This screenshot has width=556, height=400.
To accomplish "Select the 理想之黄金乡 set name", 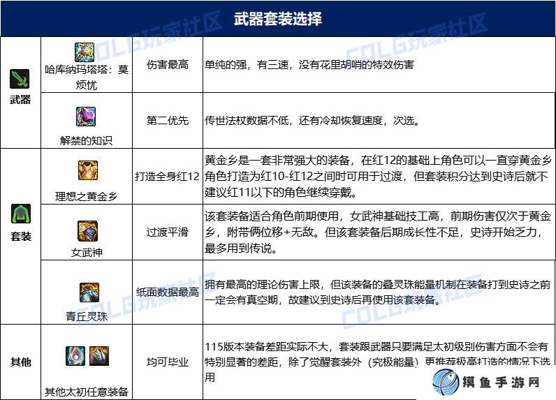I will [x=86, y=196].
